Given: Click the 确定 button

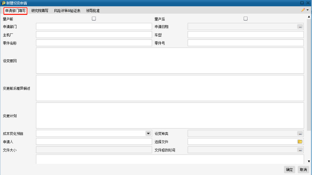Looking at the screenshot, I should pyautogui.click(x=289, y=170).
